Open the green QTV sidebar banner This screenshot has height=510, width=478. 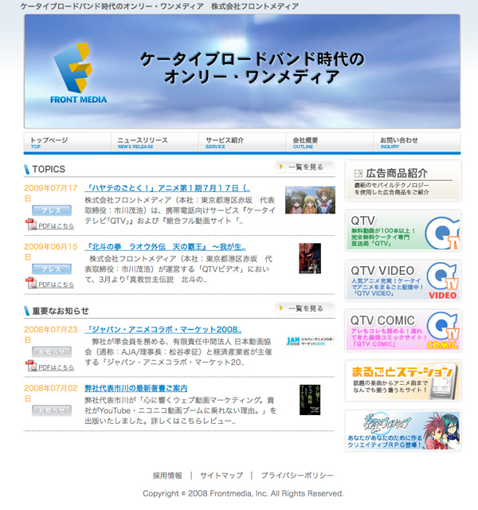pos(403,230)
